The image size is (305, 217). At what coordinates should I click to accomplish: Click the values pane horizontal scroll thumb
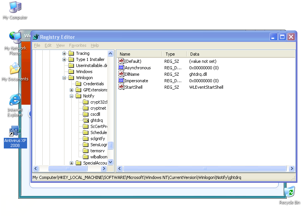click(205, 168)
